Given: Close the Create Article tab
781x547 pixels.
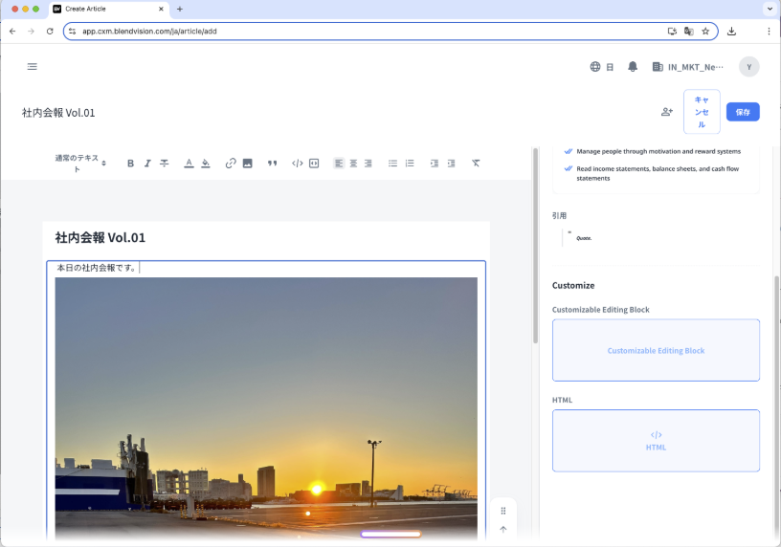Looking at the screenshot, I should click(161, 9).
